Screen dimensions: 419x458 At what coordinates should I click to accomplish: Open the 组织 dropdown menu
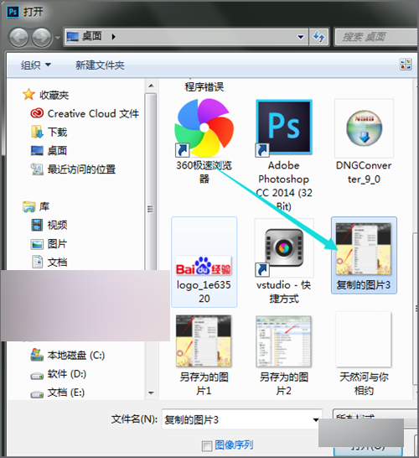pos(35,65)
